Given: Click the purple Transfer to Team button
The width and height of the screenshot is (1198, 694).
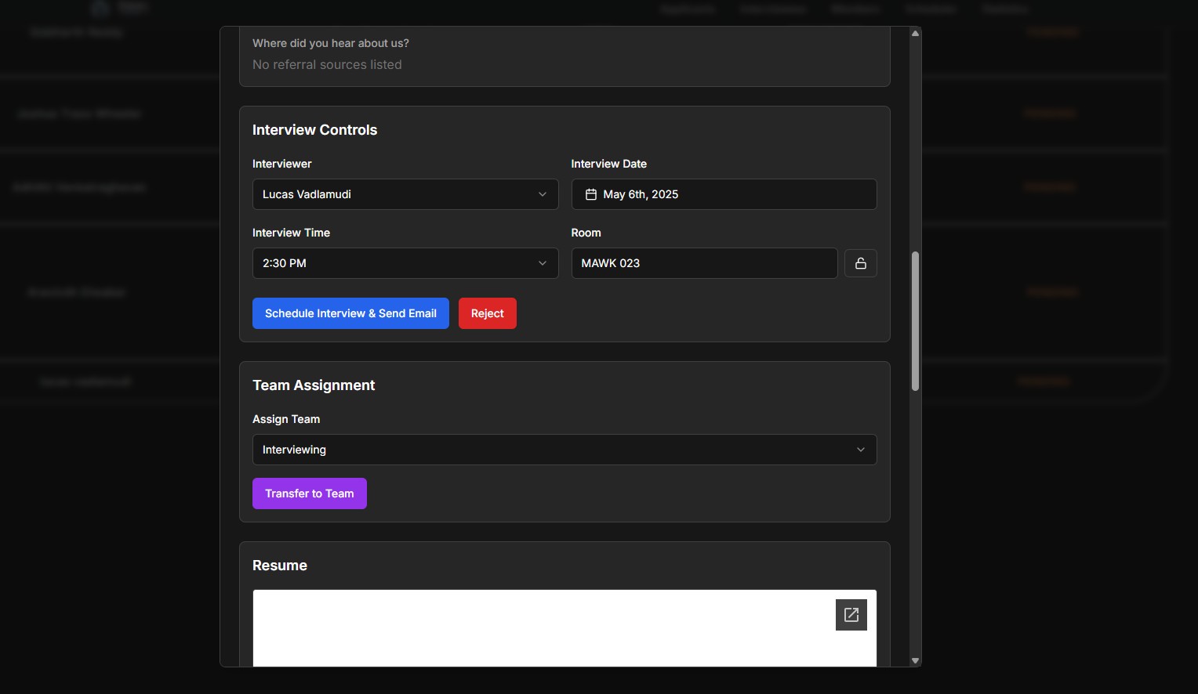Looking at the screenshot, I should point(310,493).
